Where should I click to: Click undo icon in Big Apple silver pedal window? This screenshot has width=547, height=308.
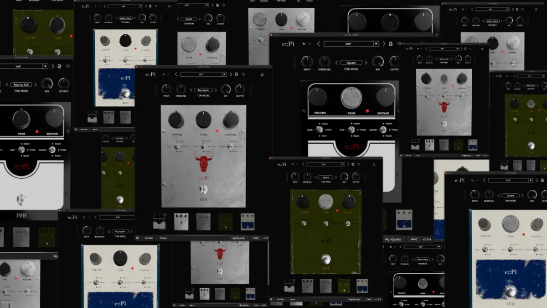click(164, 74)
